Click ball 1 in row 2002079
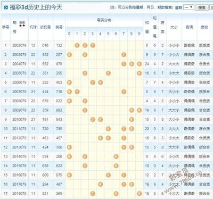This screenshot has width=213, height=199. pos(77,45)
